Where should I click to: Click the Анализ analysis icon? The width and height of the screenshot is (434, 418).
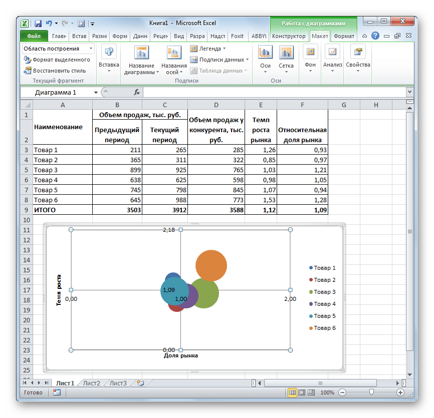[332, 52]
